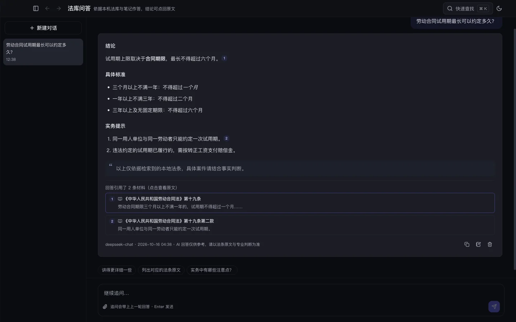The image size is (516, 322).
Task: Select suggestion 列出对应的法条原文
Action: click(161, 270)
